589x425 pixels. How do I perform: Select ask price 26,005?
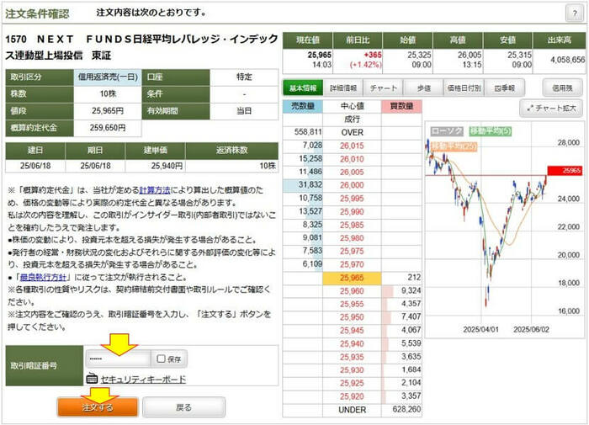pos(352,173)
